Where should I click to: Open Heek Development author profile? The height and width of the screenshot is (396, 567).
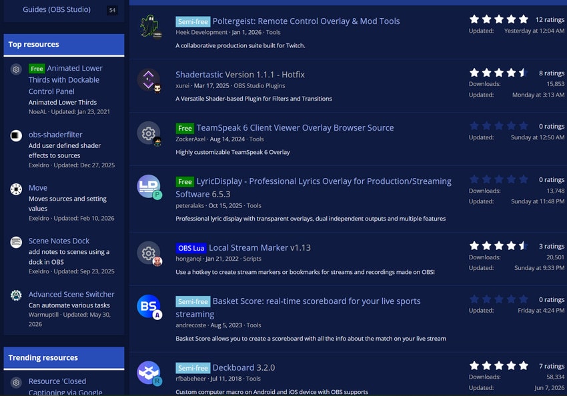[201, 33]
